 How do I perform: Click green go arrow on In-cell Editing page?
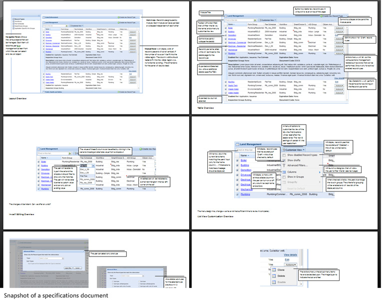(x=70, y=153)
